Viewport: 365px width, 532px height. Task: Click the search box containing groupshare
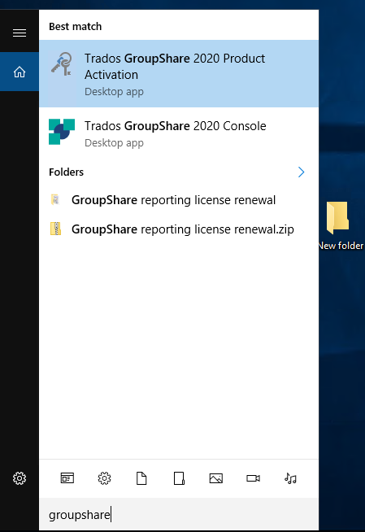point(179,514)
